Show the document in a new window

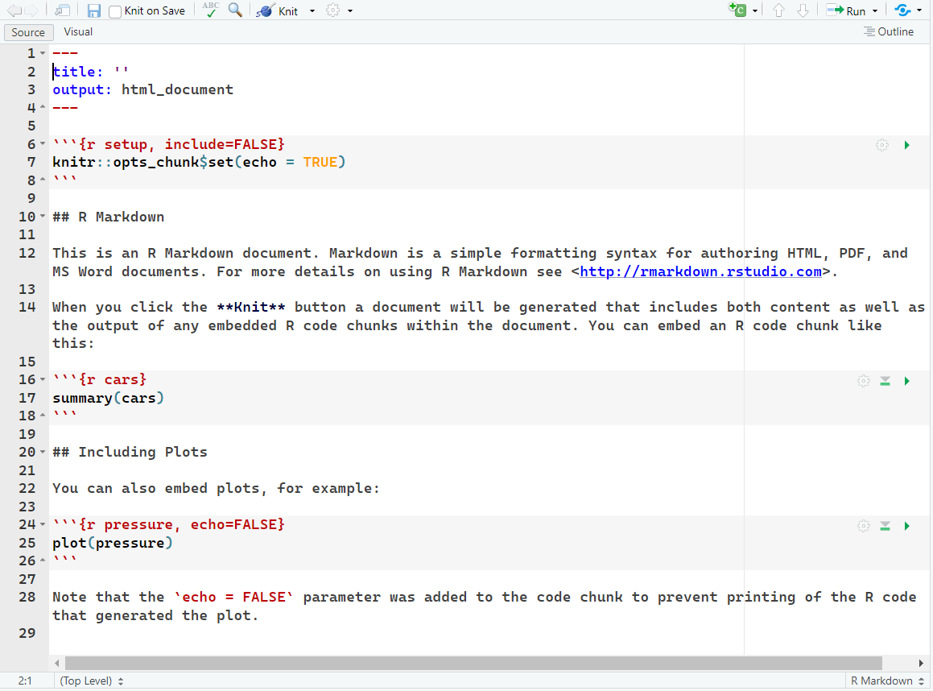point(62,10)
